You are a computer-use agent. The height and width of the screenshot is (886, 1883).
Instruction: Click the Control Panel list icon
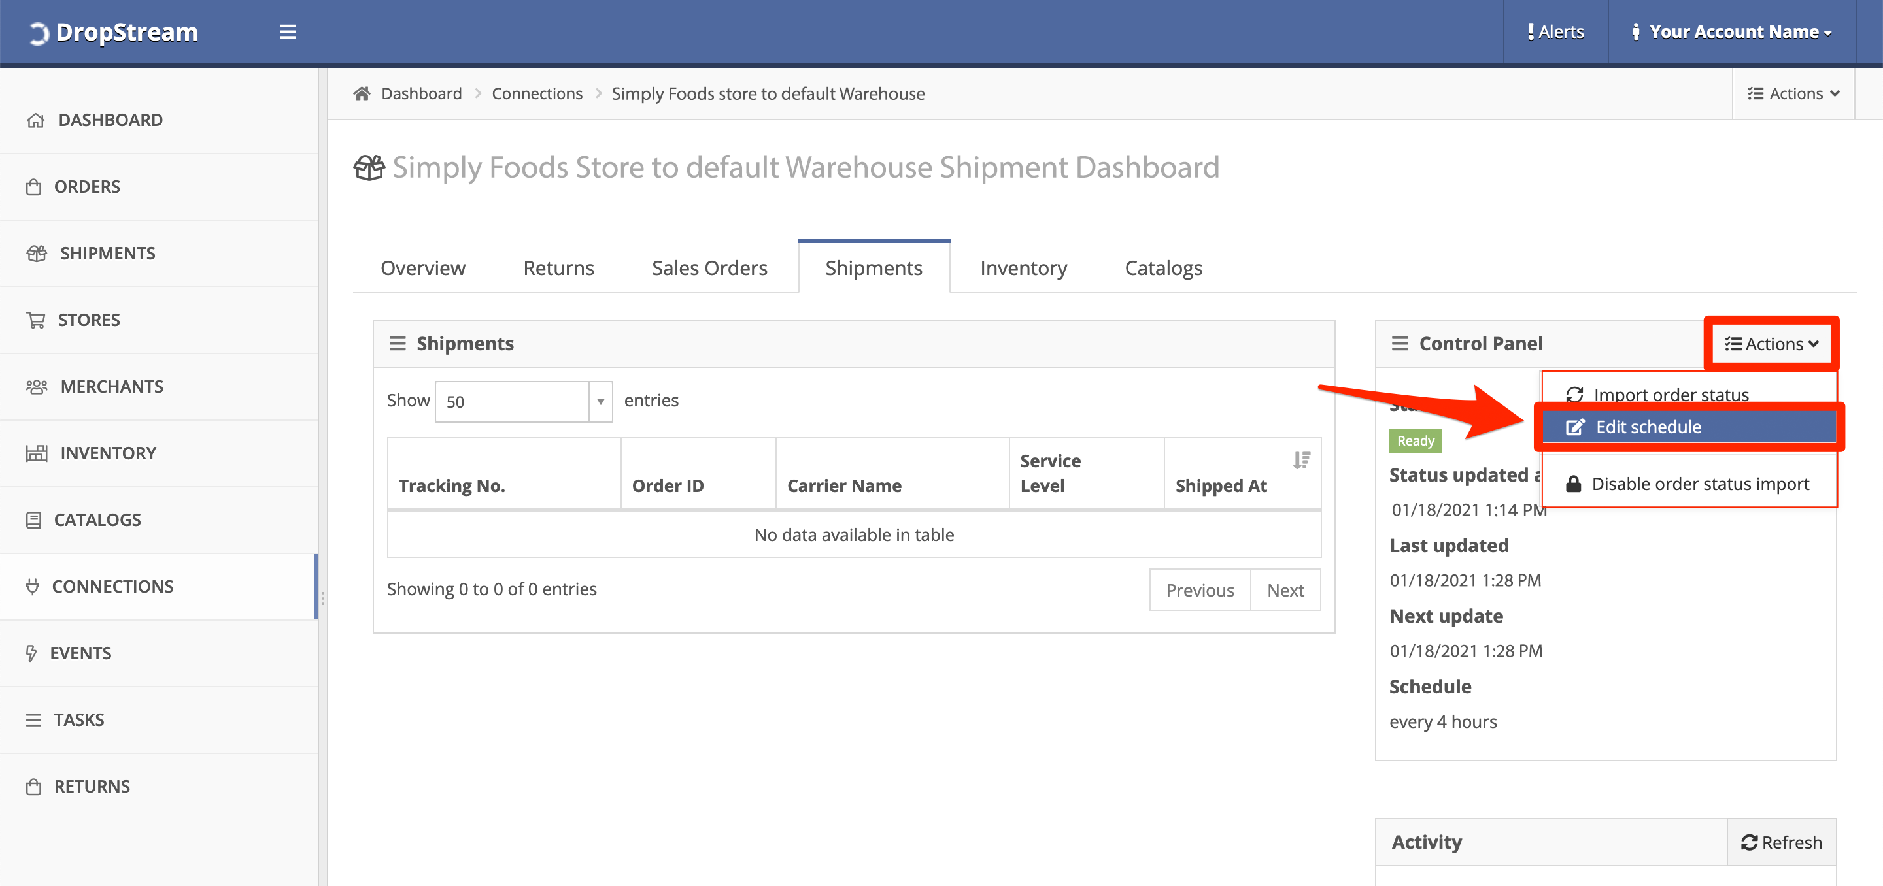[1400, 343]
